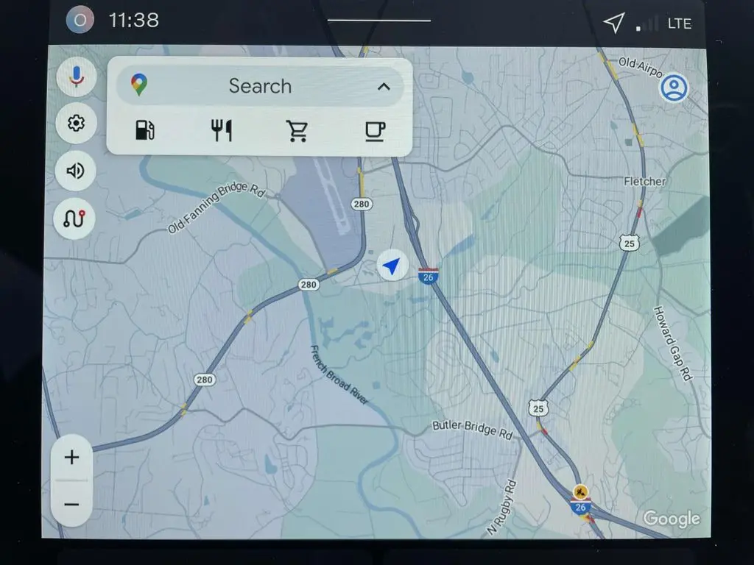Open the Google Assistant profile circle
Viewport: 754px width, 565px height.
point(80,20)
